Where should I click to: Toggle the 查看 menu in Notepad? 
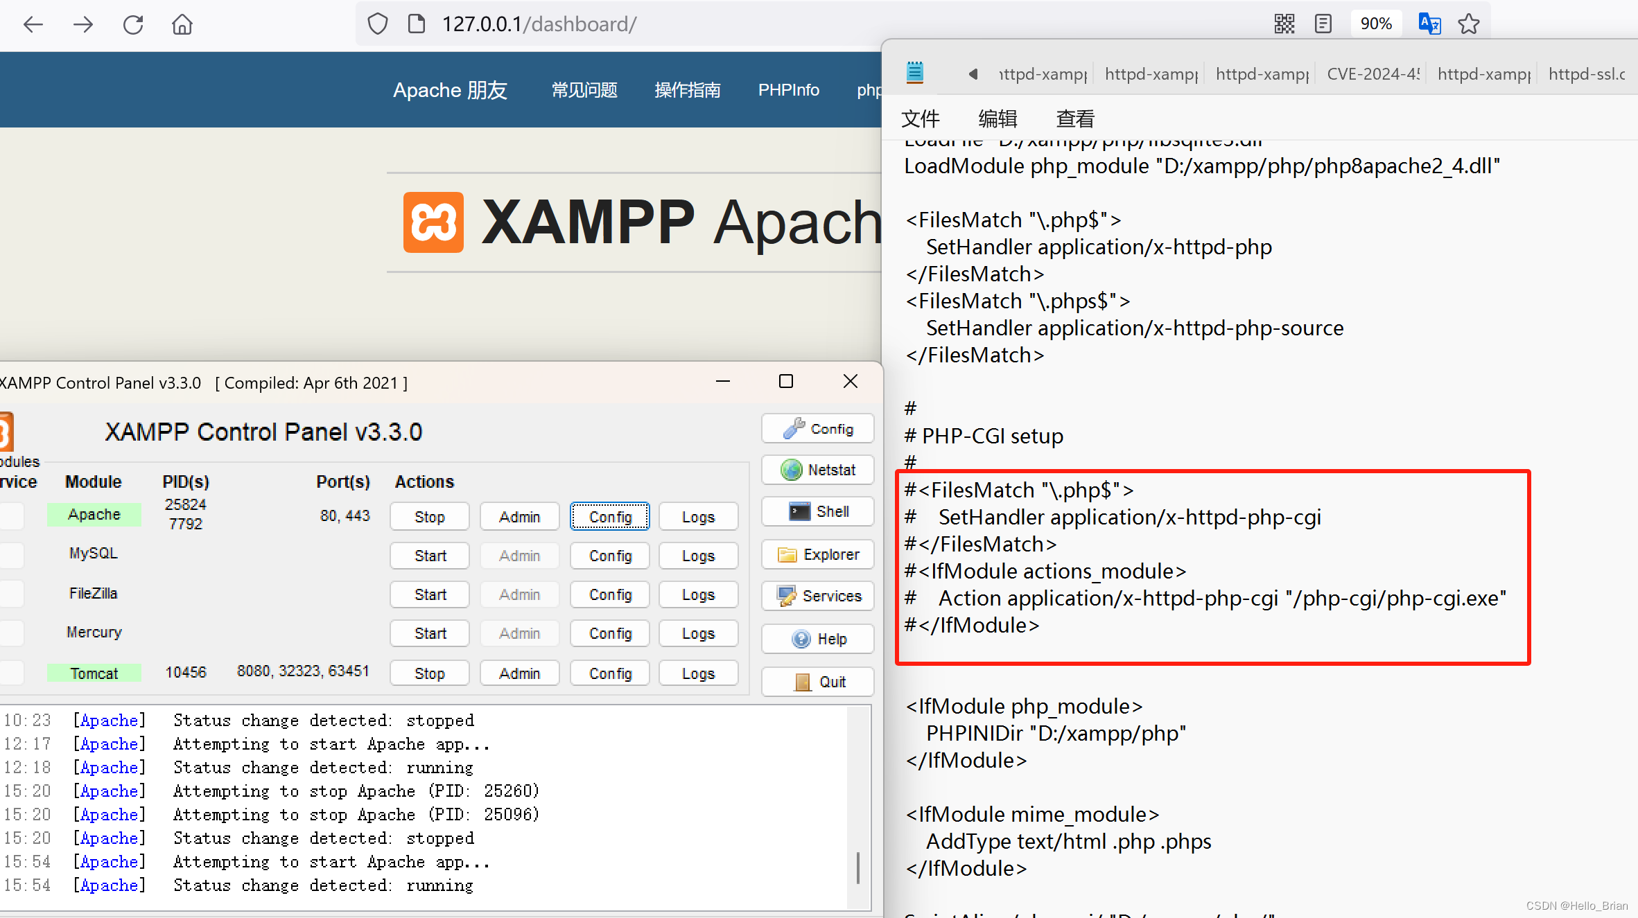[x=1074, y=118]
